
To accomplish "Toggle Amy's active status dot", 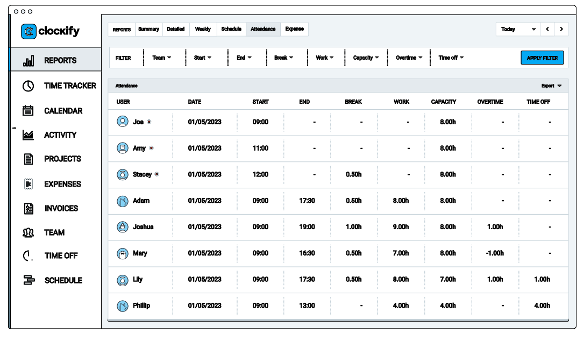I will click(x=152, y=148).
